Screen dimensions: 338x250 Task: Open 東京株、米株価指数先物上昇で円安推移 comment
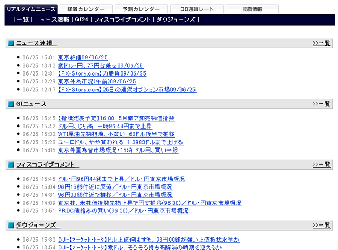[150, 203]
